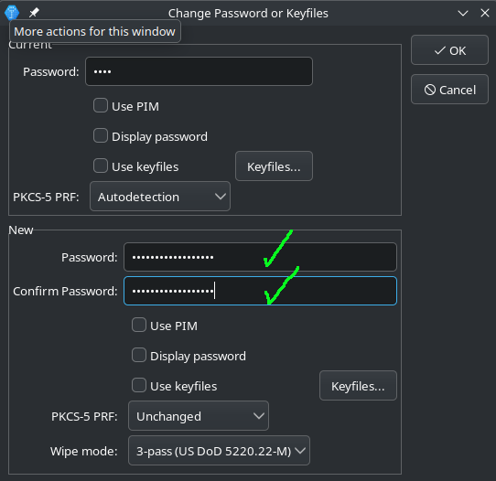The width and height of the screenshot is (496, 481).
Task: Open the Wipe mode 3-pass dropdown
Action: (x=219, y=451)
